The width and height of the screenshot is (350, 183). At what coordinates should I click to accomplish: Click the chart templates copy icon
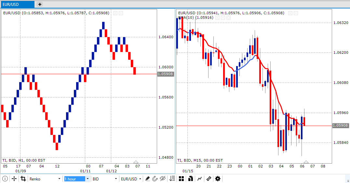(190, 179)
